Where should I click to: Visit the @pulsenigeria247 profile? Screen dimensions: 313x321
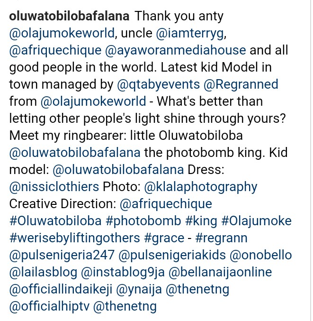click(x=62, y=255)
